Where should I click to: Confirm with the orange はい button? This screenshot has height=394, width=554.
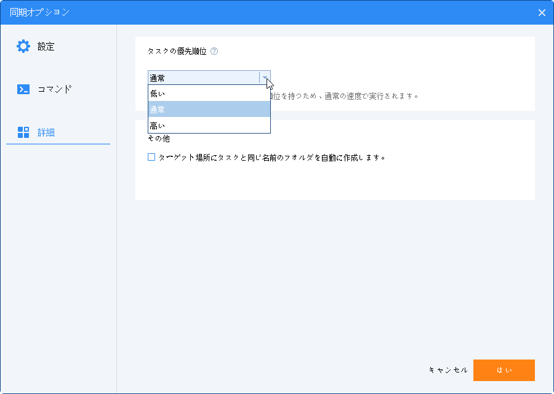[x=504, y=370]
